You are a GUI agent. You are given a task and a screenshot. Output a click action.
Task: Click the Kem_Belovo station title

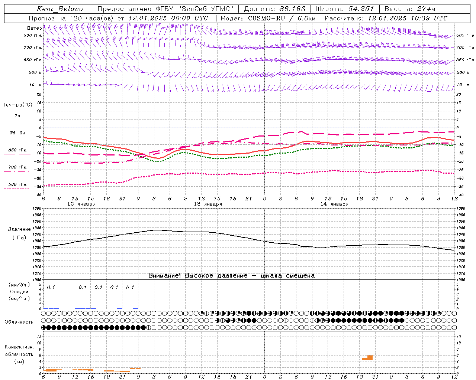click(59, 9)
